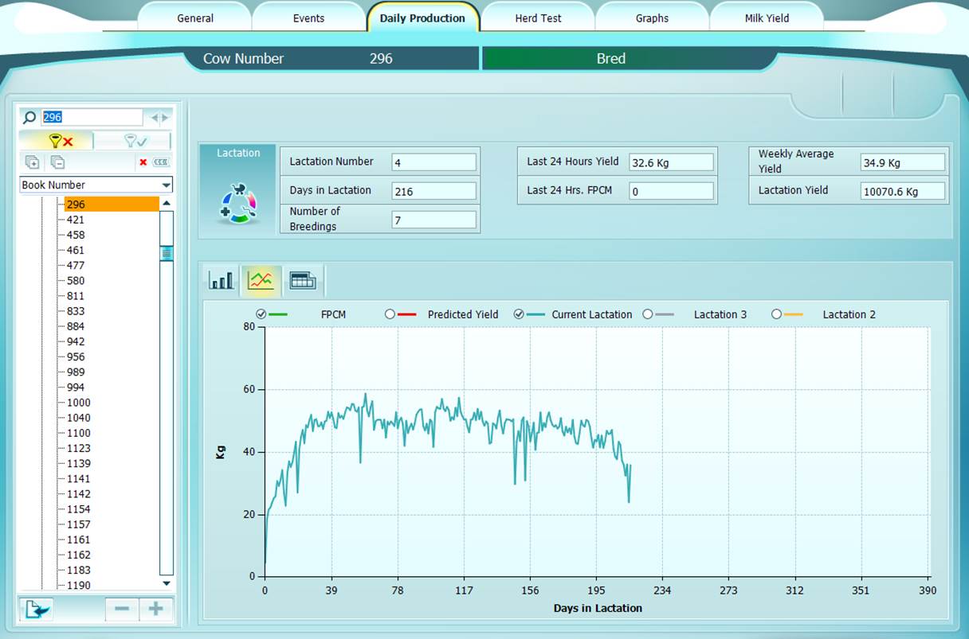Screen dimensions: 969x639
Task: Click the plus button below cow list
Action: [156, 610]
